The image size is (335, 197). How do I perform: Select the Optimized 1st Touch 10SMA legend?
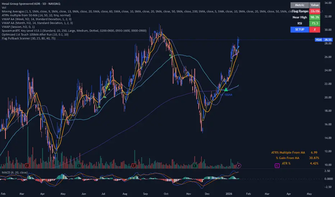click(35, 34)
